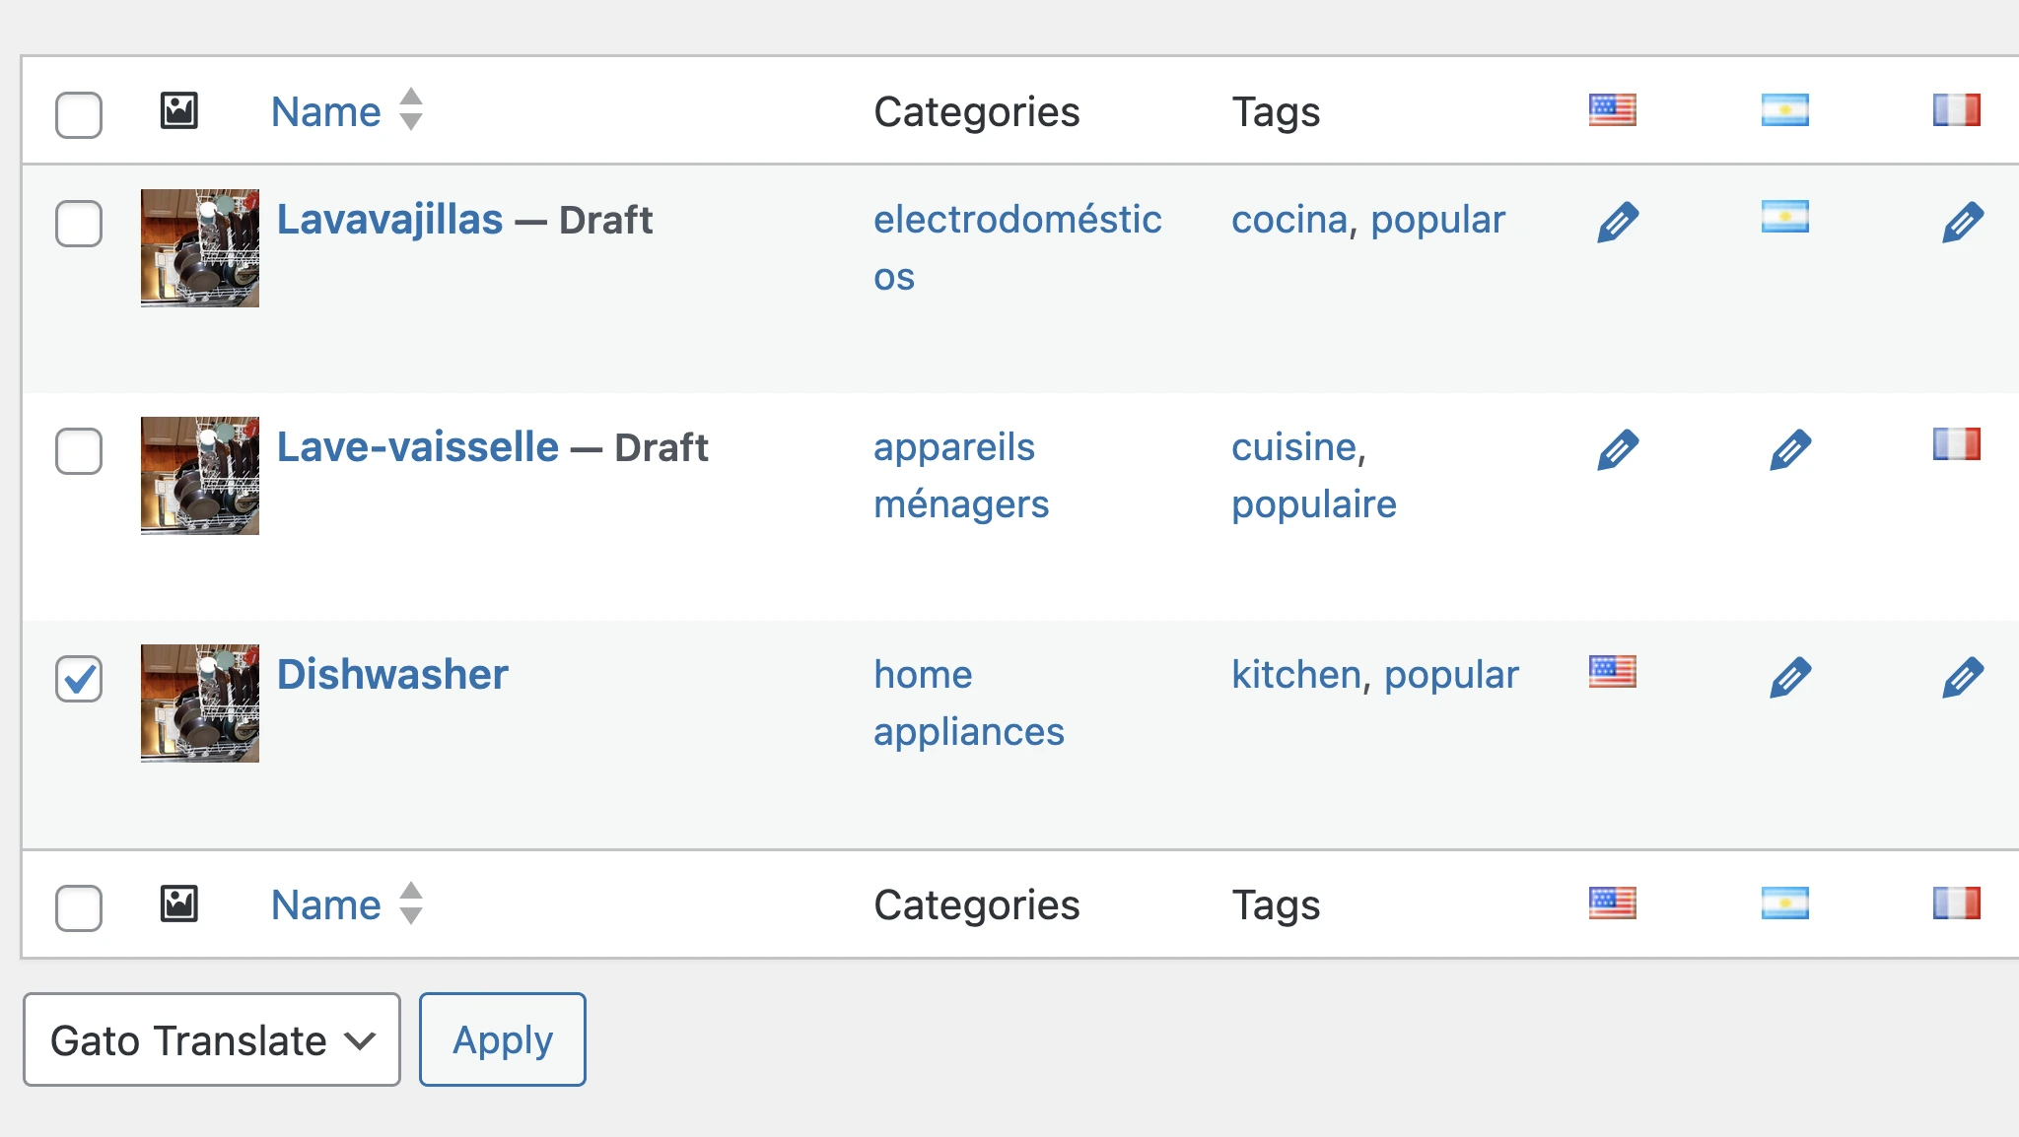
Task: Edit the English translation of Lavavajillas
Action: 1617,223
